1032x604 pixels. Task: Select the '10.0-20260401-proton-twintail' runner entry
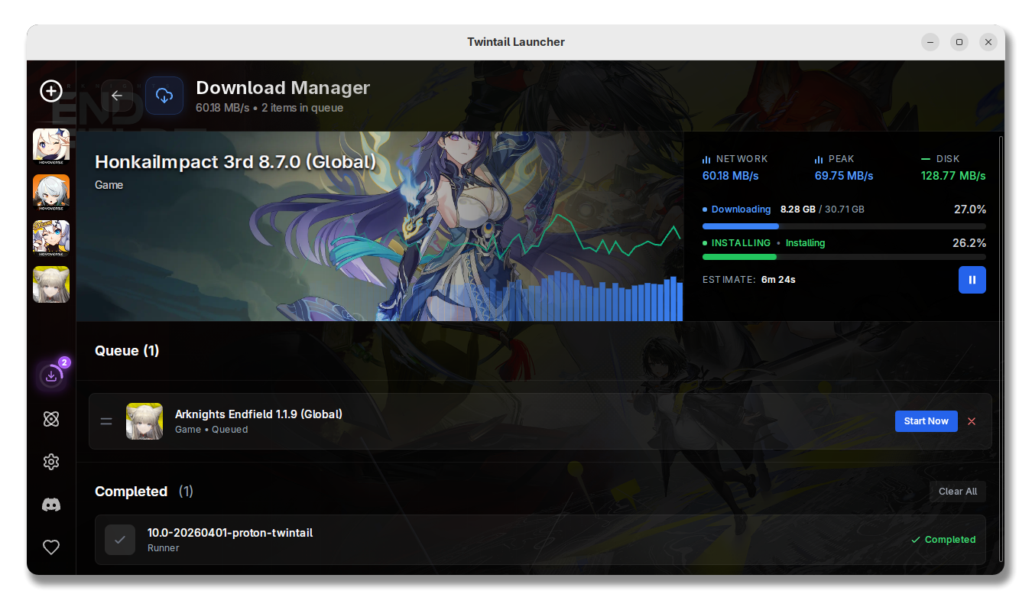[540, 540]
